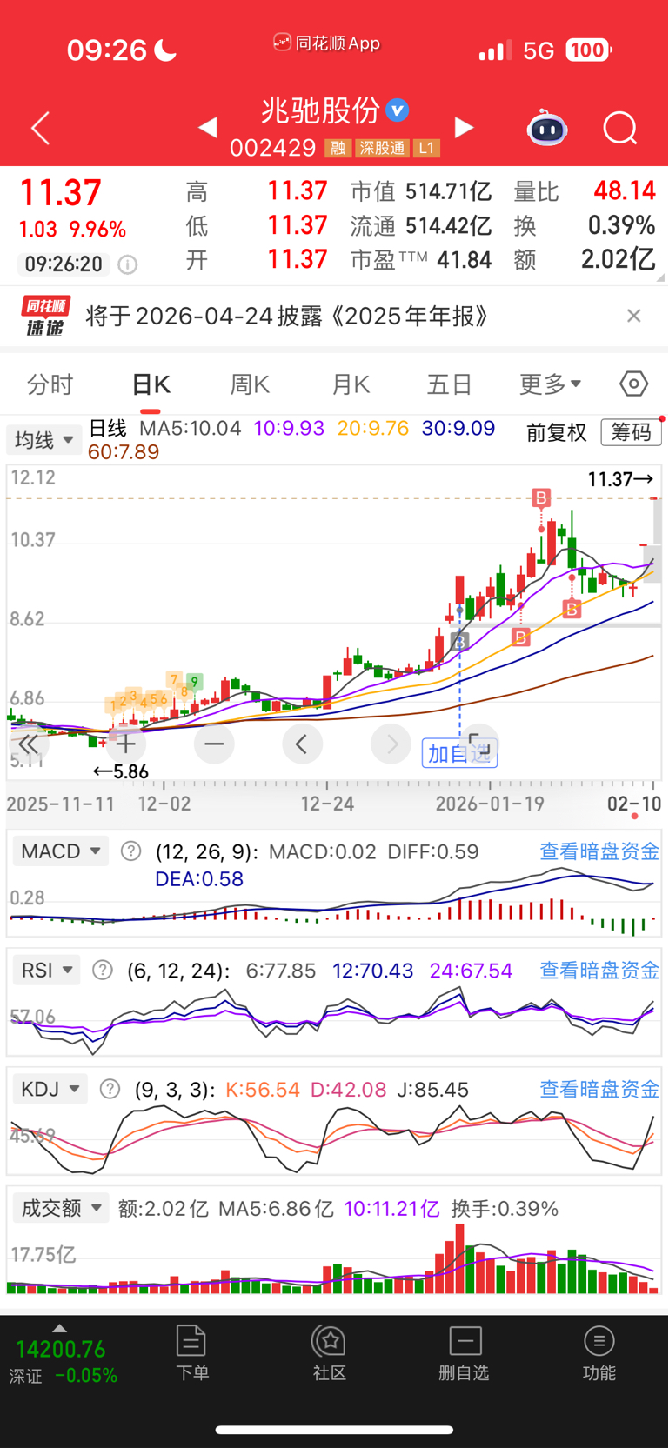Open 筹码 chip distribution
This screenshot has width=669, height=1448.
point(632,432)
